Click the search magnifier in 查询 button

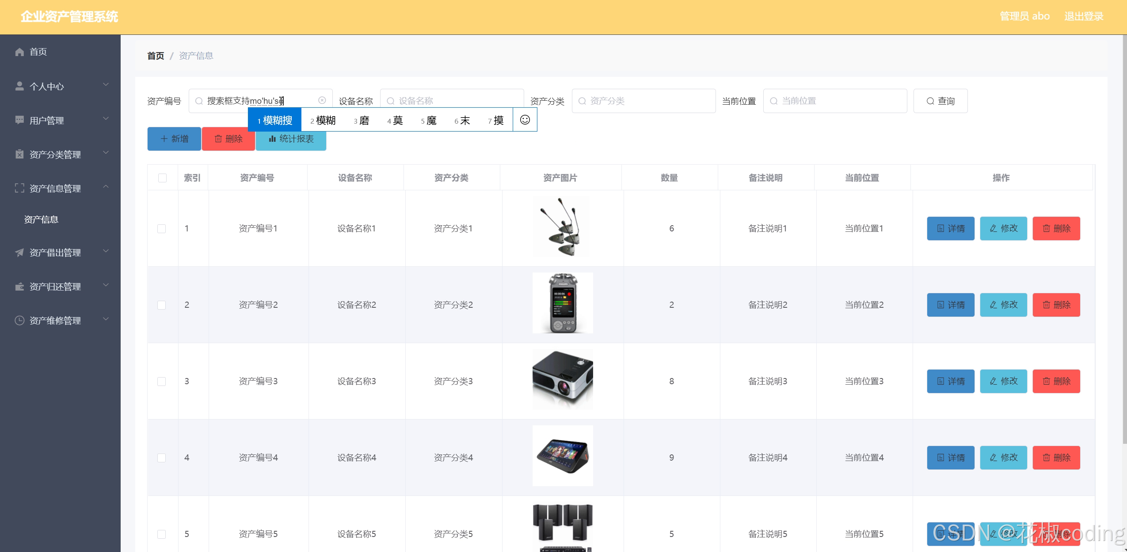(x=930, y=101)
